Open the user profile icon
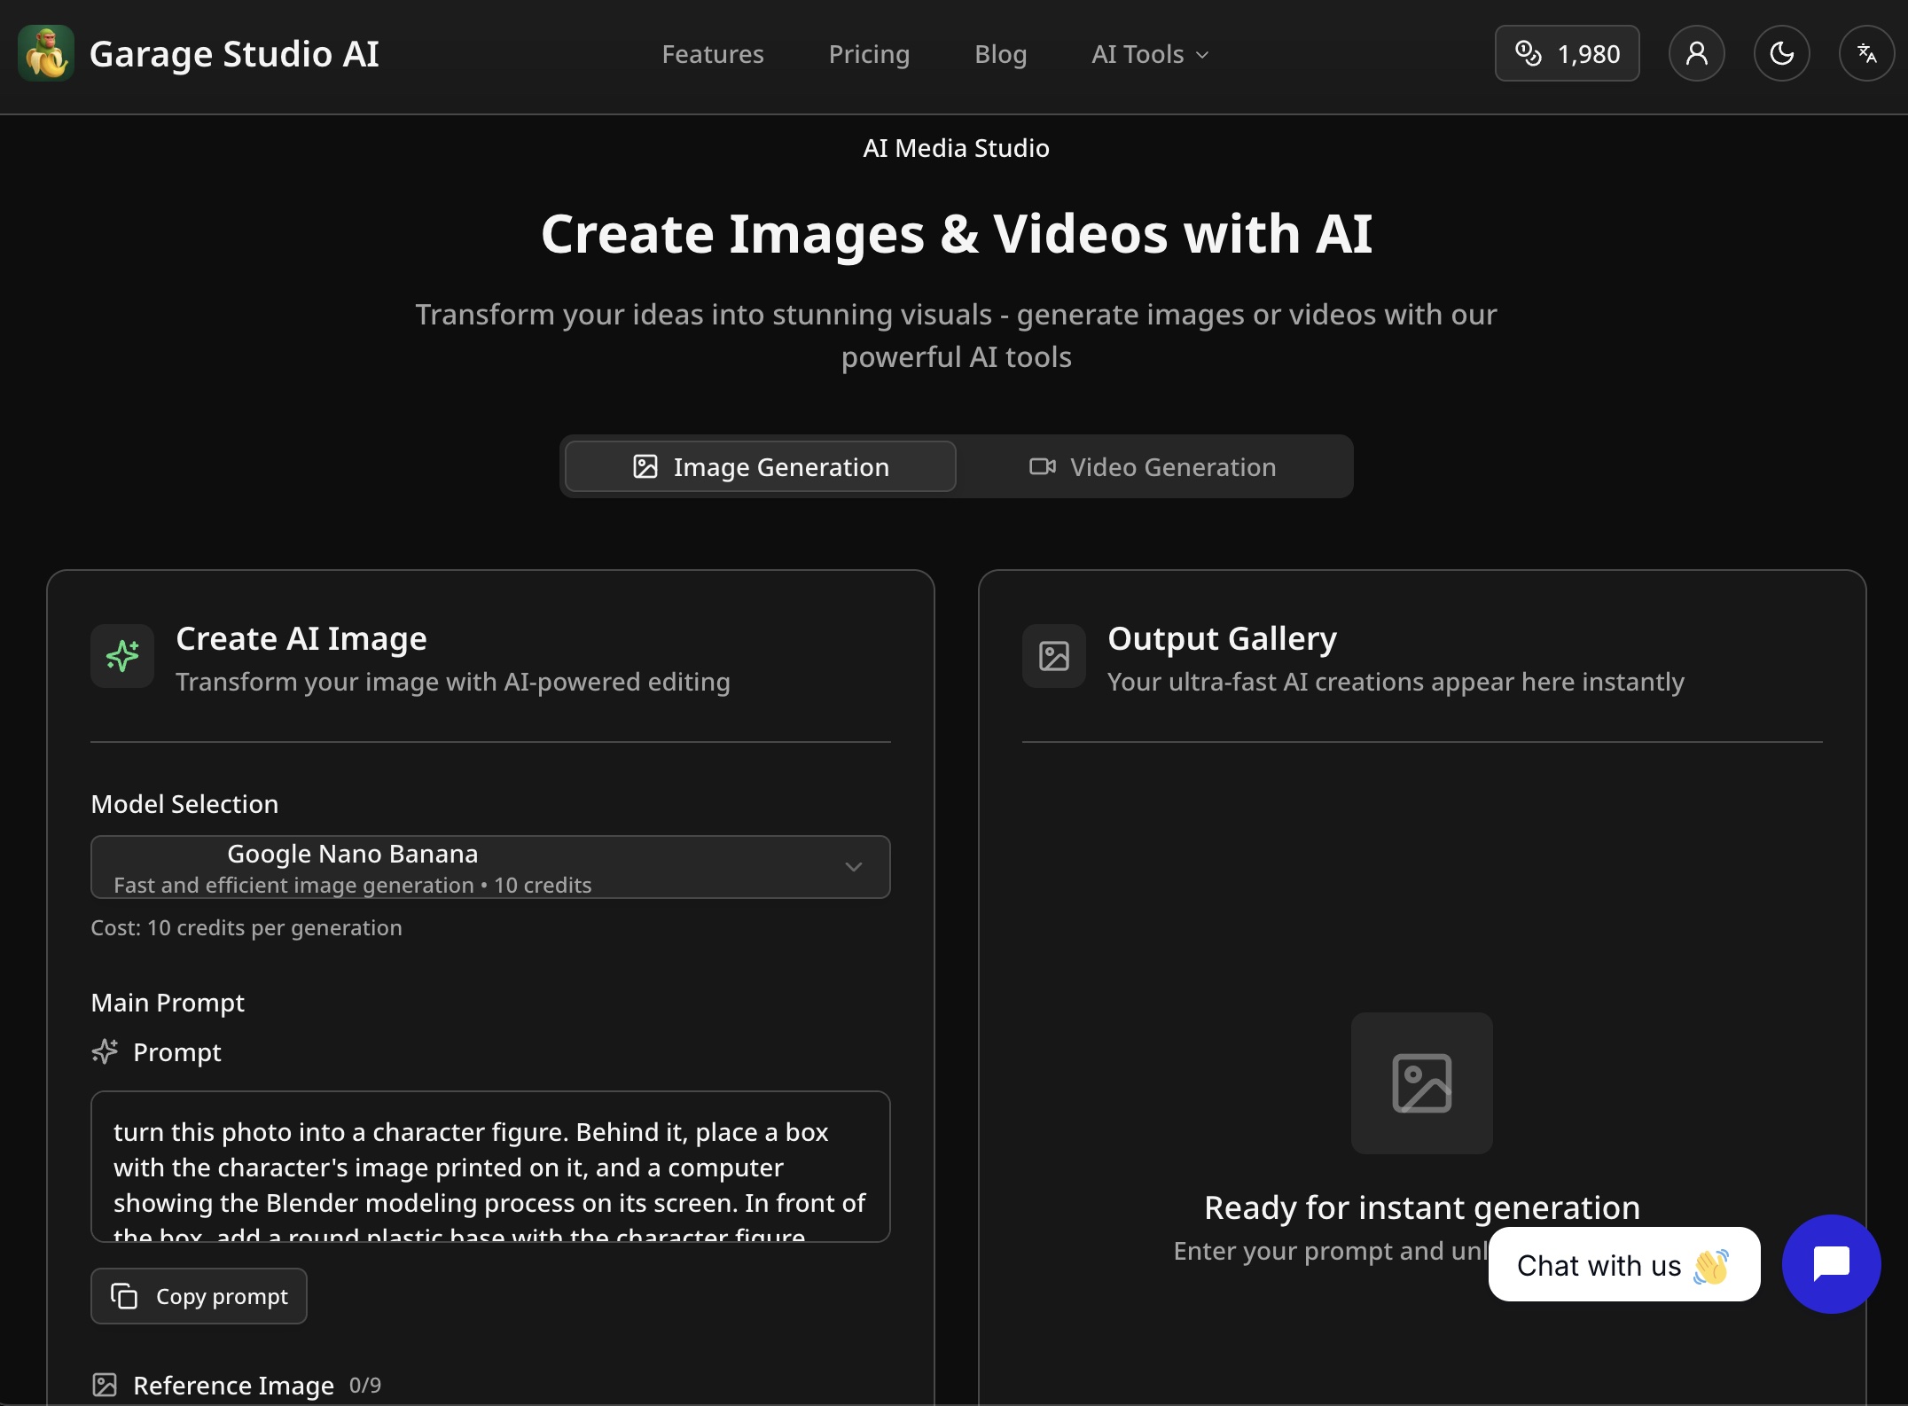Image resolution: width=1908 pixels, height=1406 pixels. click(x=1696, y=53)
